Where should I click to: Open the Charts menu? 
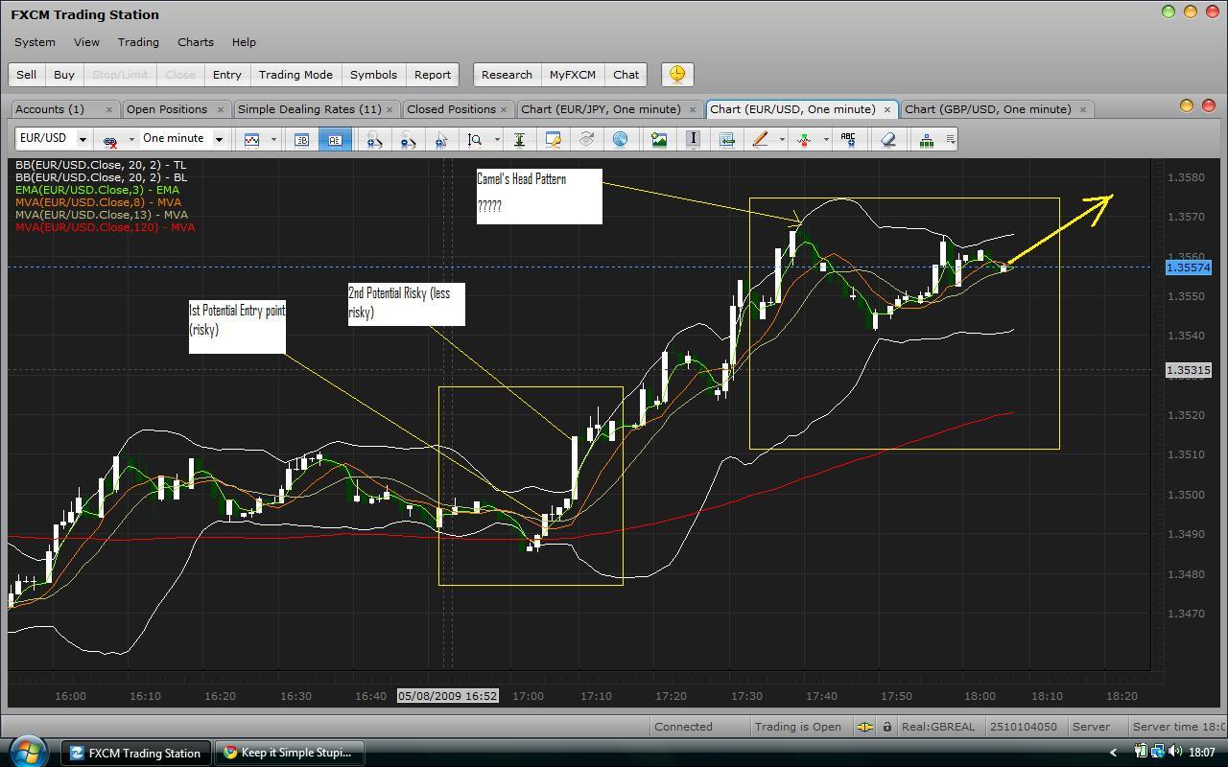(x=196, y=42)
